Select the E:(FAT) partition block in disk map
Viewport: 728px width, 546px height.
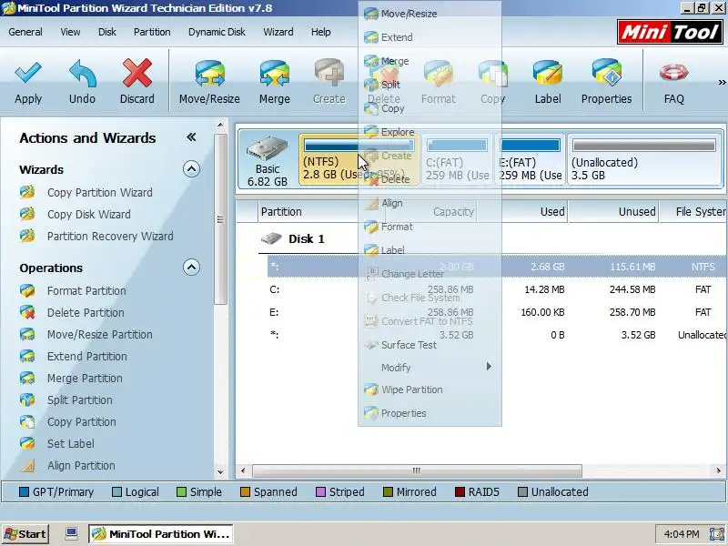(x=531, y=159)
